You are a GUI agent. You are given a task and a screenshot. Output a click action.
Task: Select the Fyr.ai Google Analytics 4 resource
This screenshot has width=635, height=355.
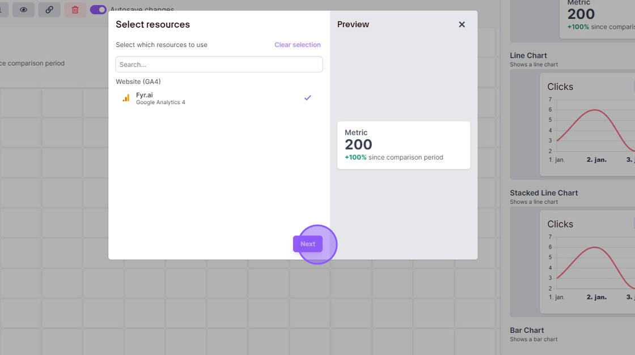click(219, 99)
